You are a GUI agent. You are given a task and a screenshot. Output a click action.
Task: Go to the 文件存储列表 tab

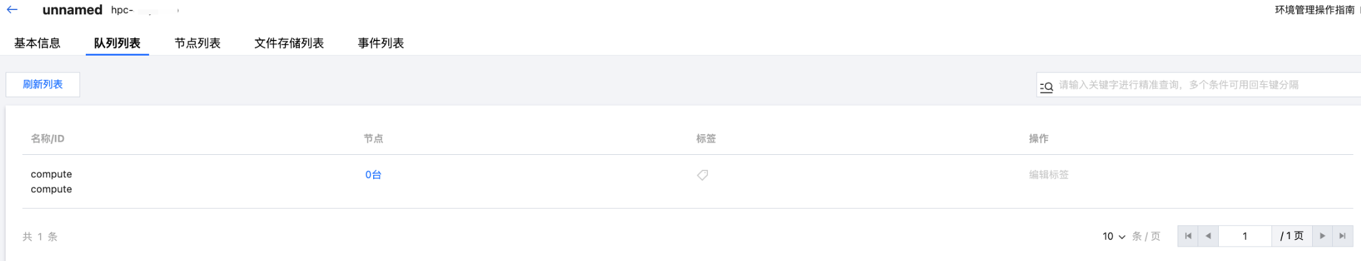point(289,43)
